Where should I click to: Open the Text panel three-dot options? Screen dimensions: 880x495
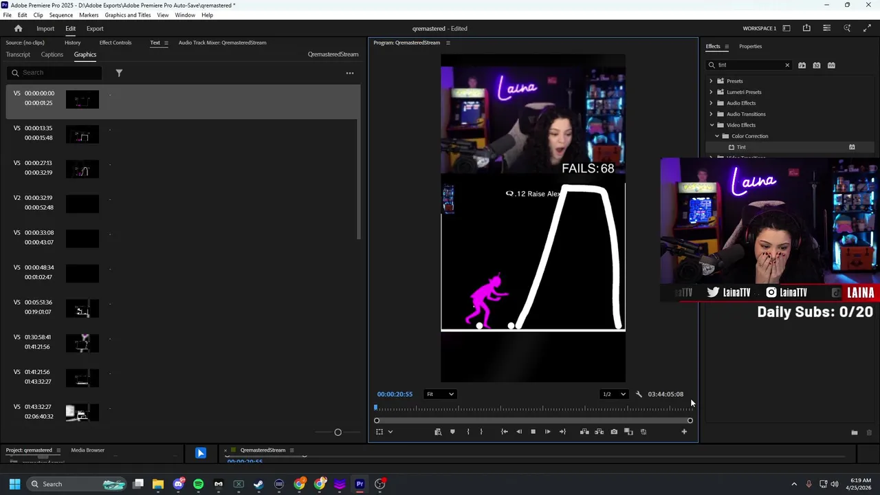click(350, 73)
